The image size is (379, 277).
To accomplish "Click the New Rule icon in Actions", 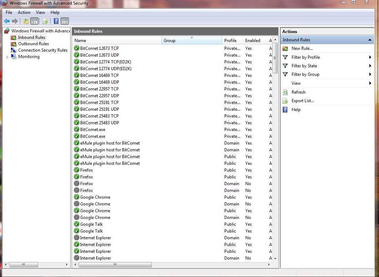I will tap(285, 48).
